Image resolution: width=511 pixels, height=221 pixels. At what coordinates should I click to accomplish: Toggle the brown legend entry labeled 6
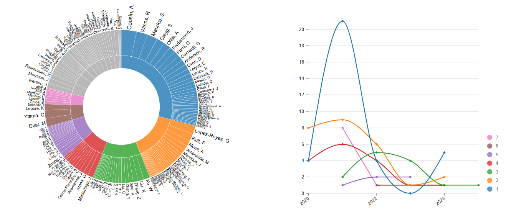coord(489,146)
